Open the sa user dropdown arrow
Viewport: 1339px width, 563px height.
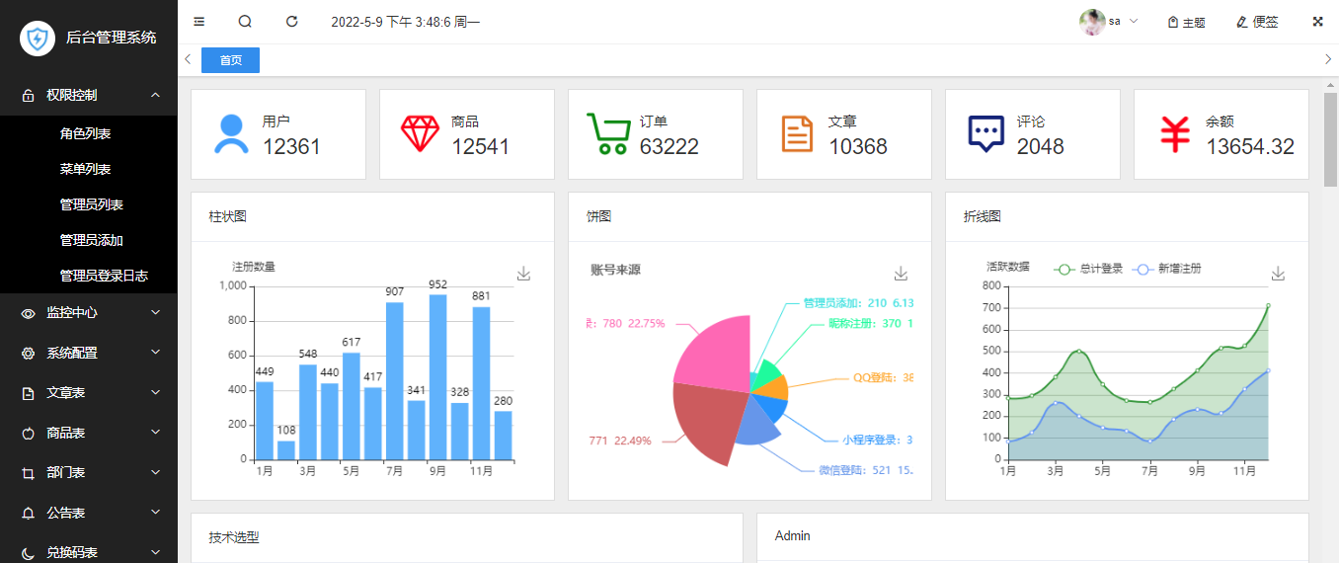(x=1133, y=22)
